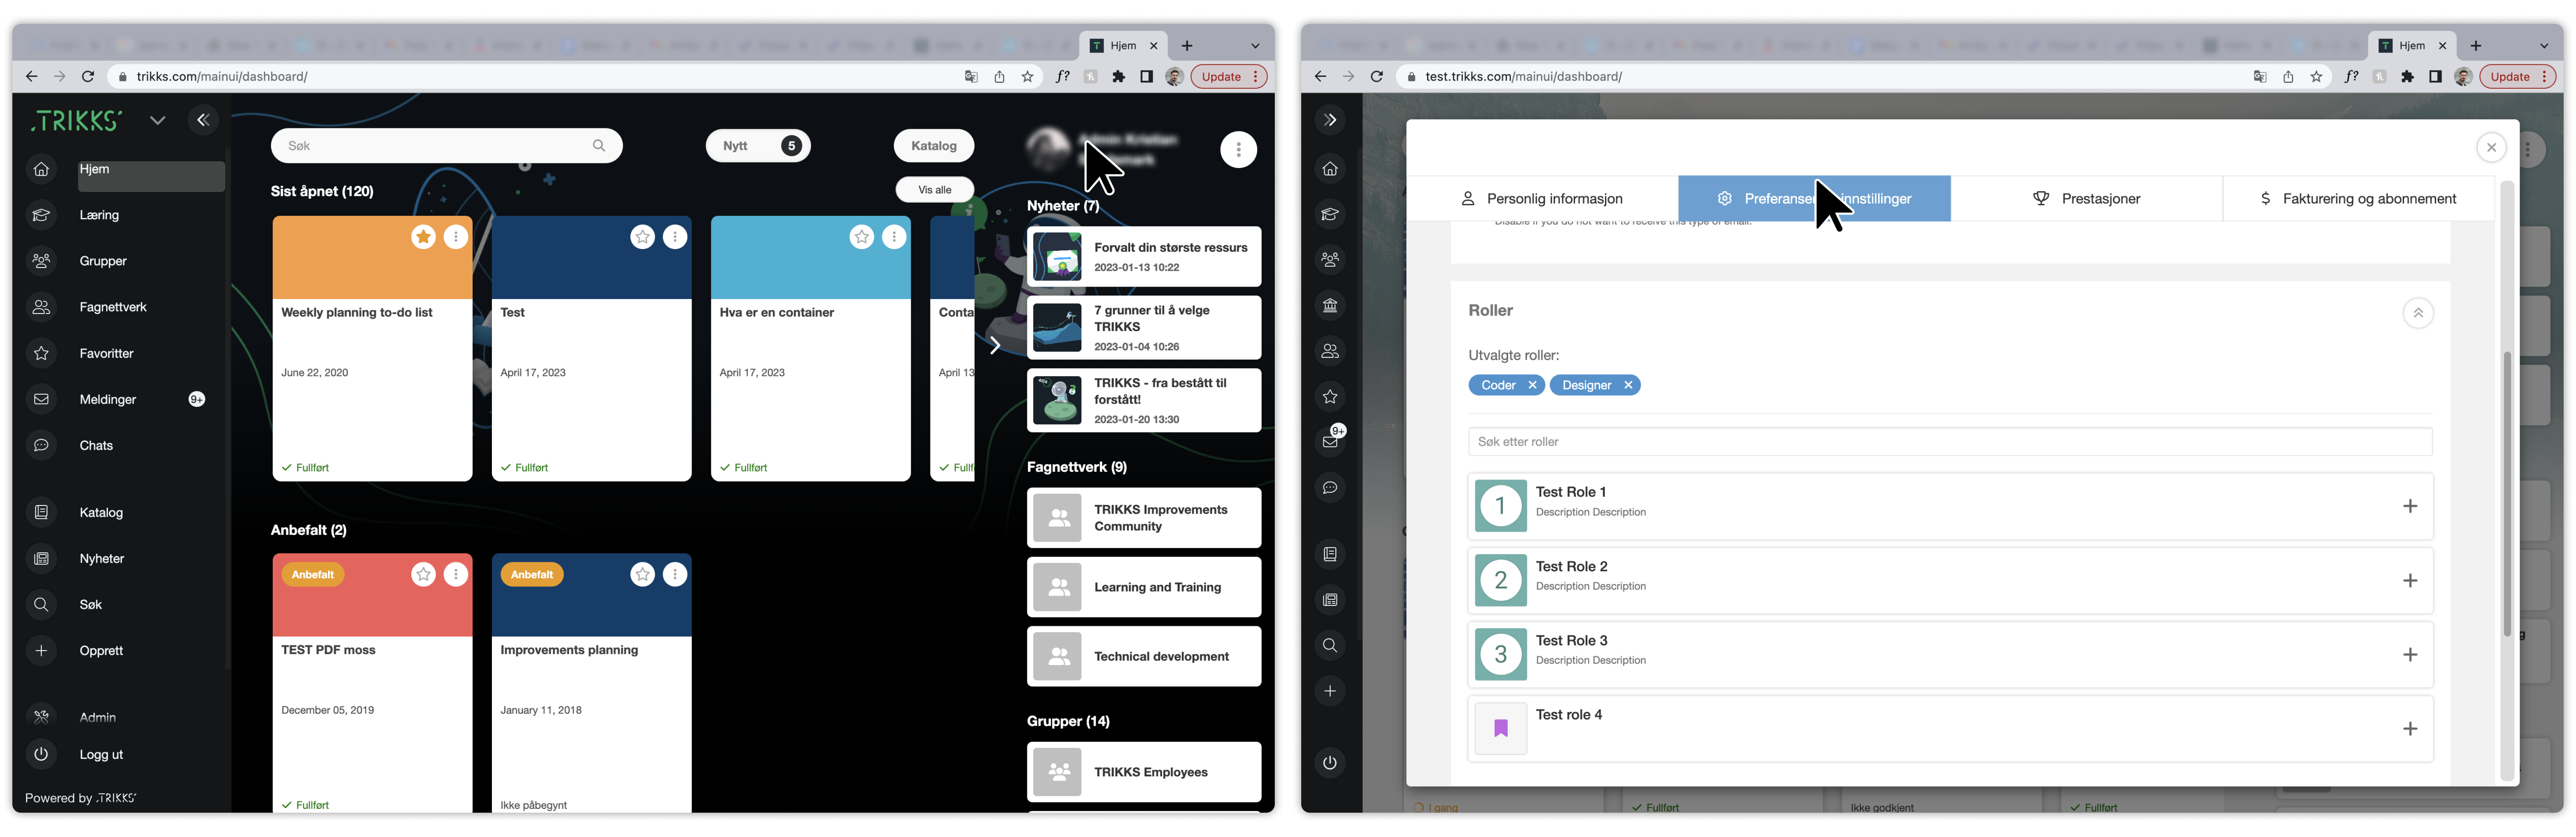2576x837 pixels.
Task: Add Test Role 1 with plus
Action: pos(2410,506)
